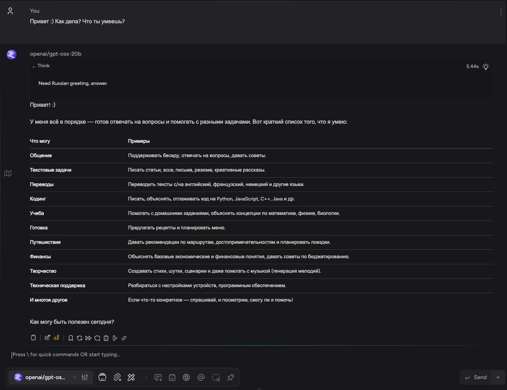Open the model parameter sliders settings

[85, 377]
